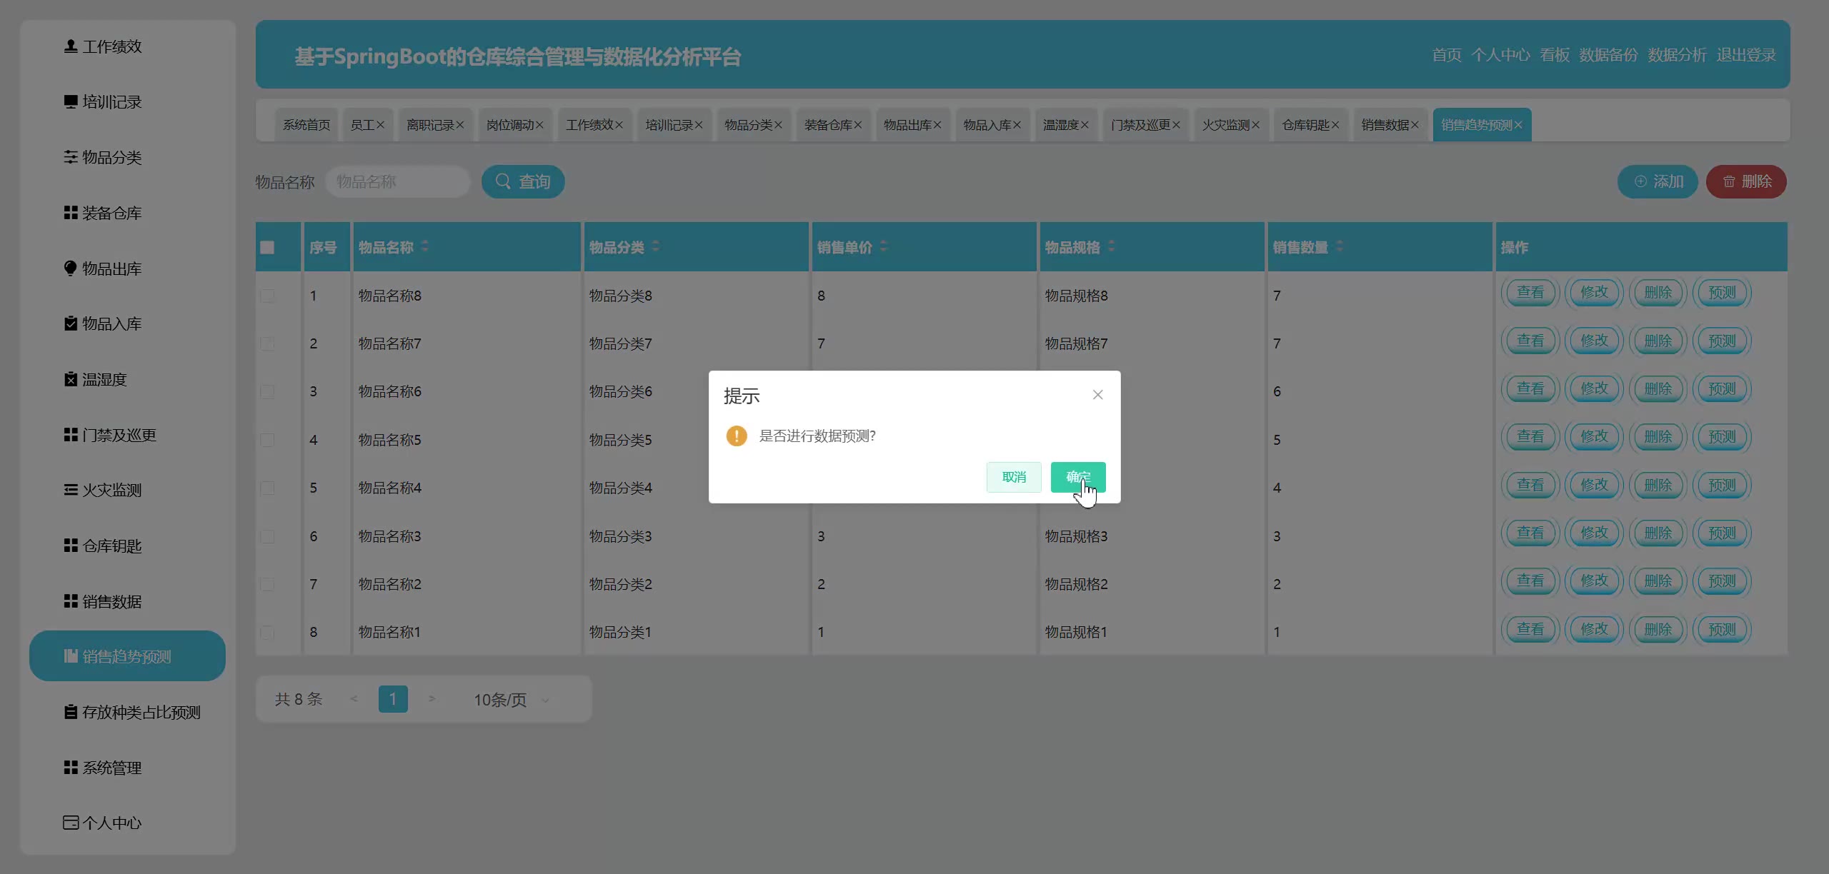Click the 工作绩效 person icon in the sidebar
This screenshot has width=1829, height=874.
70,46
